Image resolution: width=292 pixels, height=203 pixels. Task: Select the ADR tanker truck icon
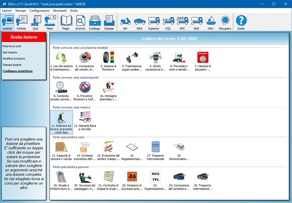pyautogui.click(x=196, y=22)
